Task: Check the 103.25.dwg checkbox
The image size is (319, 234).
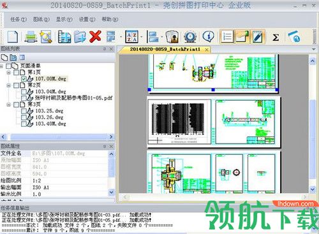Action: (24, 111)
